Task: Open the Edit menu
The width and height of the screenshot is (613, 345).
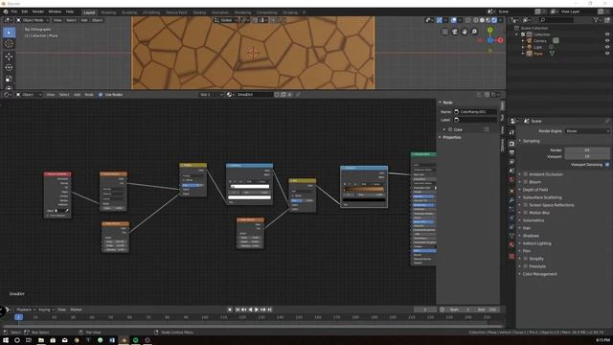Action: (x=25, y=11)
